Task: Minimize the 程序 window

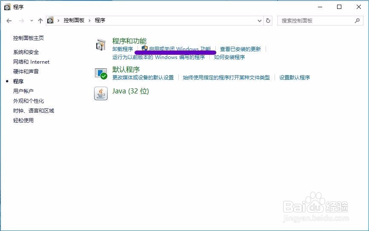Action: coord(320,7)
